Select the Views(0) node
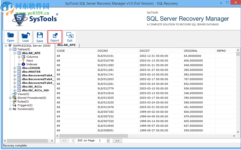Screen dimensions: 241x150 click(x=21, y=94)
